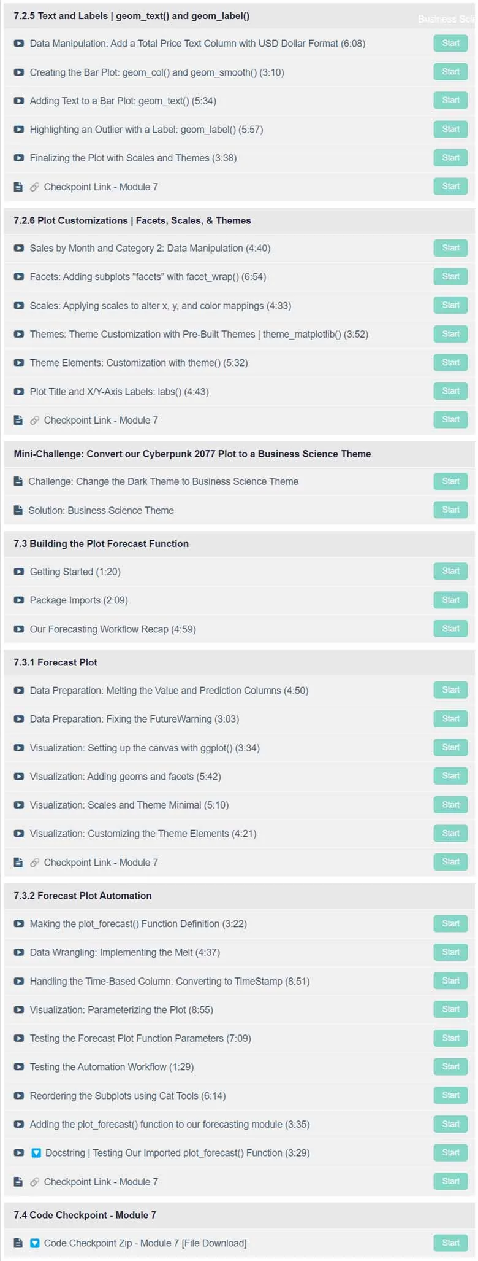This screenshot has width=478, height=1261.
Task: Select the 7.3.2 Forecast Plot Automation section header
Action: 239,896
